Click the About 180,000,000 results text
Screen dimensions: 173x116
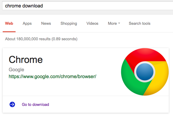tap(41, 39)
